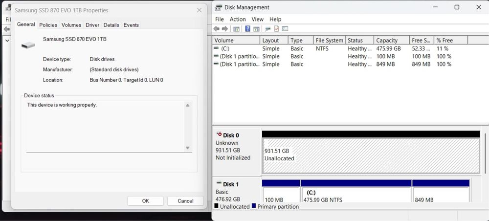Sort by the Free Space column header
The image size is (489, 221).
click(x=422, y=40)
